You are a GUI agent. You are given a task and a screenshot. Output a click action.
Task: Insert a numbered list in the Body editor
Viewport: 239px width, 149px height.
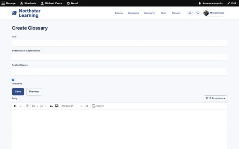[42, 106]
